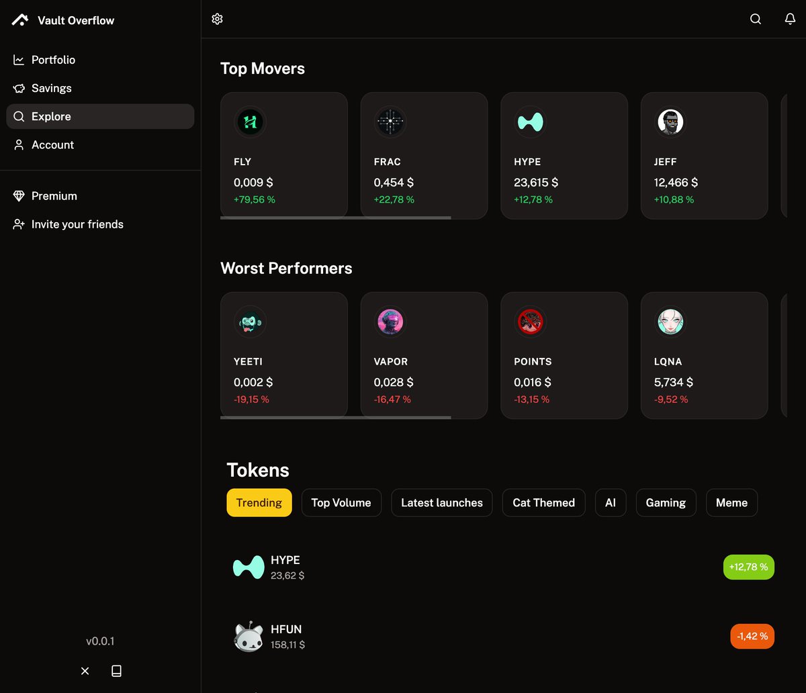Click FRAC change +22,78 %
The image size is (806, 693).
point(394,199)
